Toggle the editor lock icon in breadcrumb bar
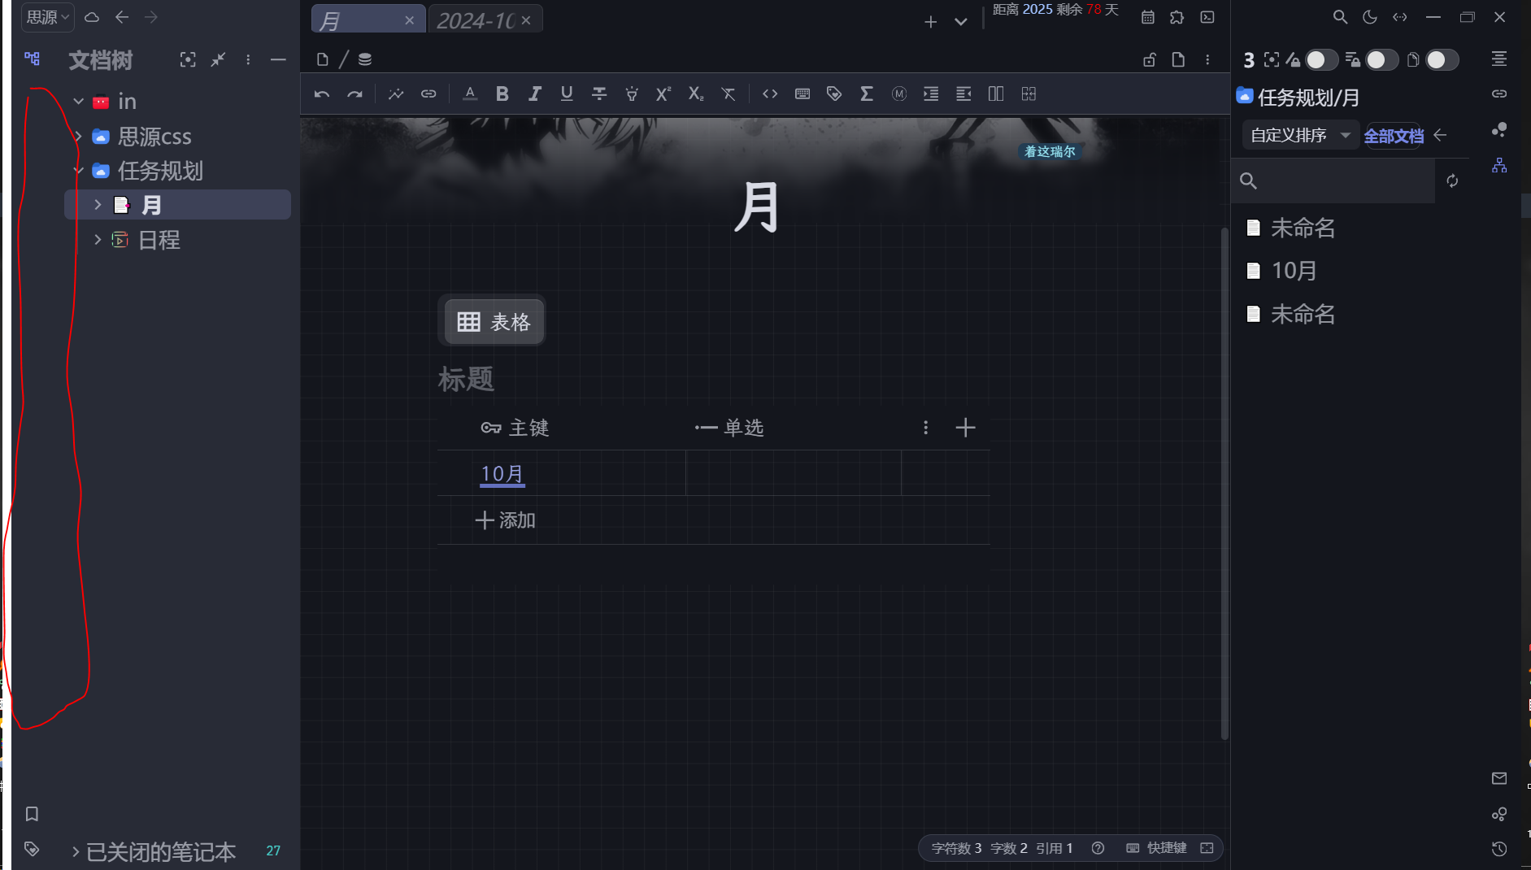1531x870 pixels. pyautogui.click(x=1149, y=59)
